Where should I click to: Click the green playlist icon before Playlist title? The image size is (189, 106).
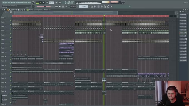point(28,10)
